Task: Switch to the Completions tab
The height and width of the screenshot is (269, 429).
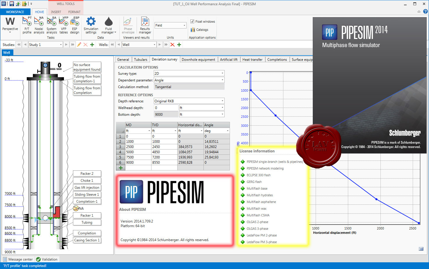Action: tap(277, 59)
